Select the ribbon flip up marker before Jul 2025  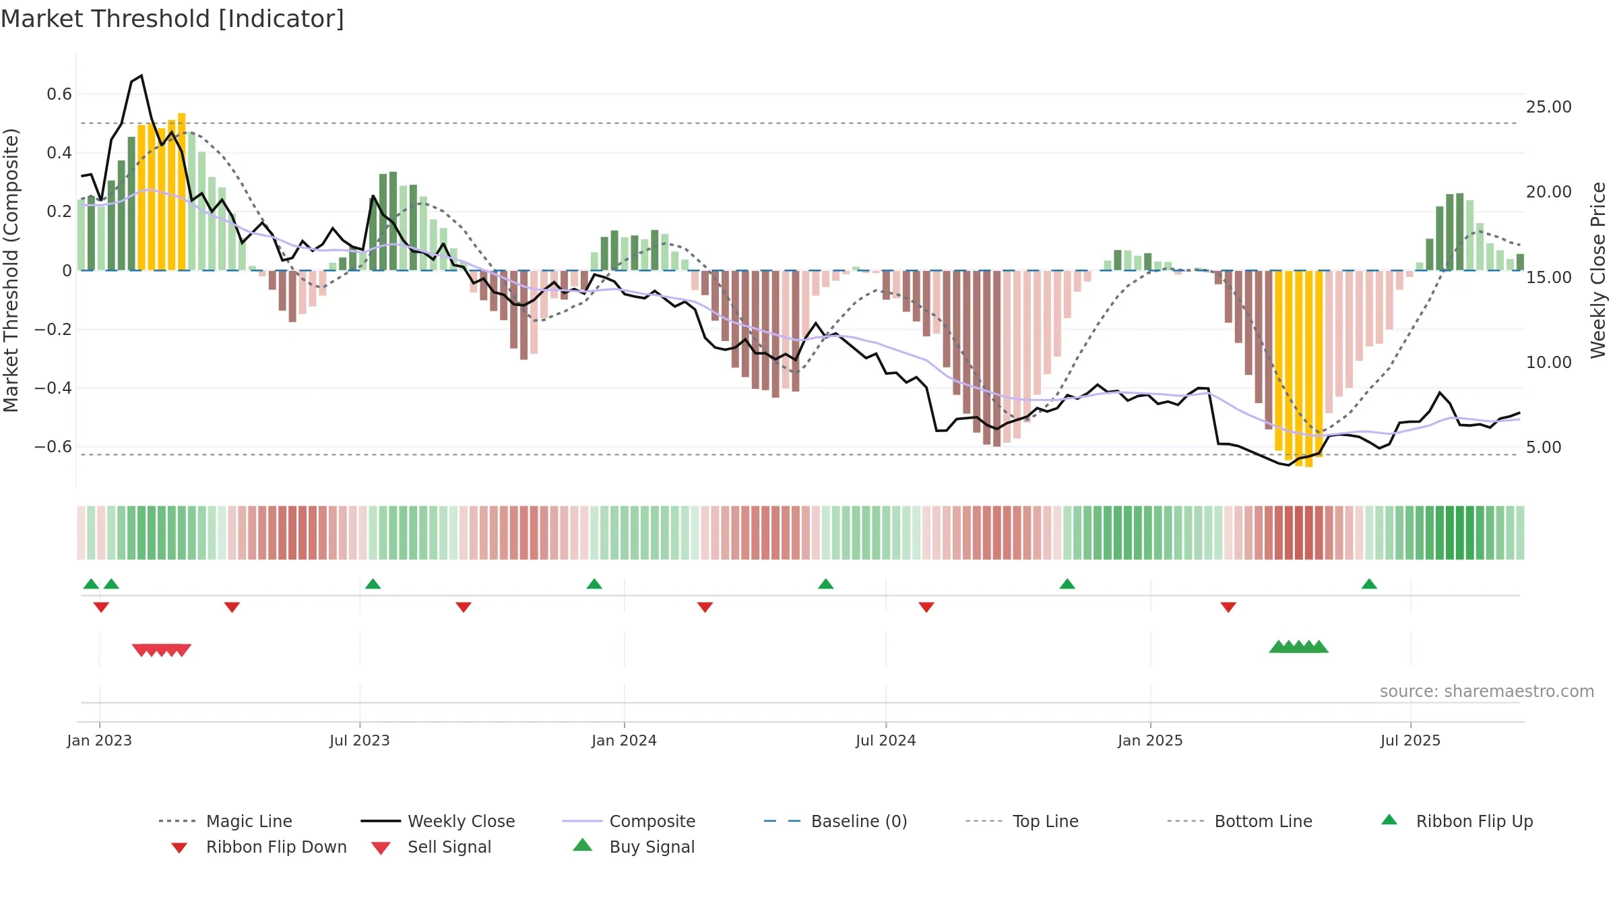click(1369, 584)
